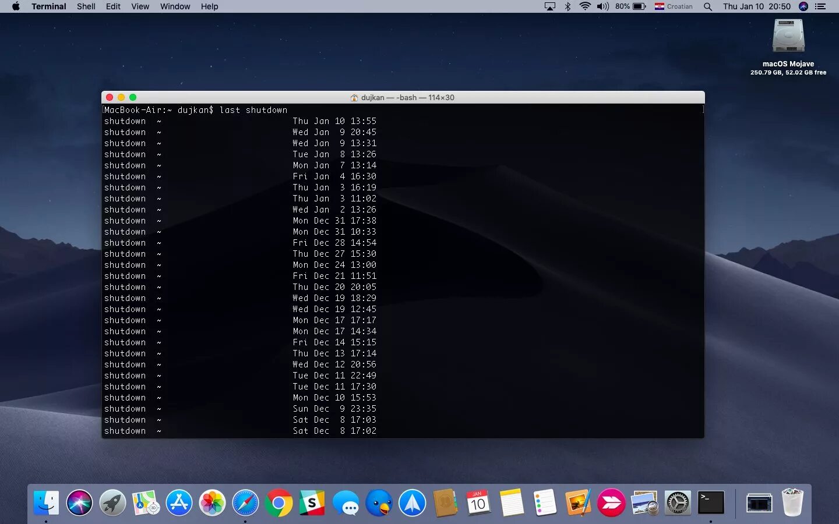Click row 'Thu Jan 10 13:55'

240,121
